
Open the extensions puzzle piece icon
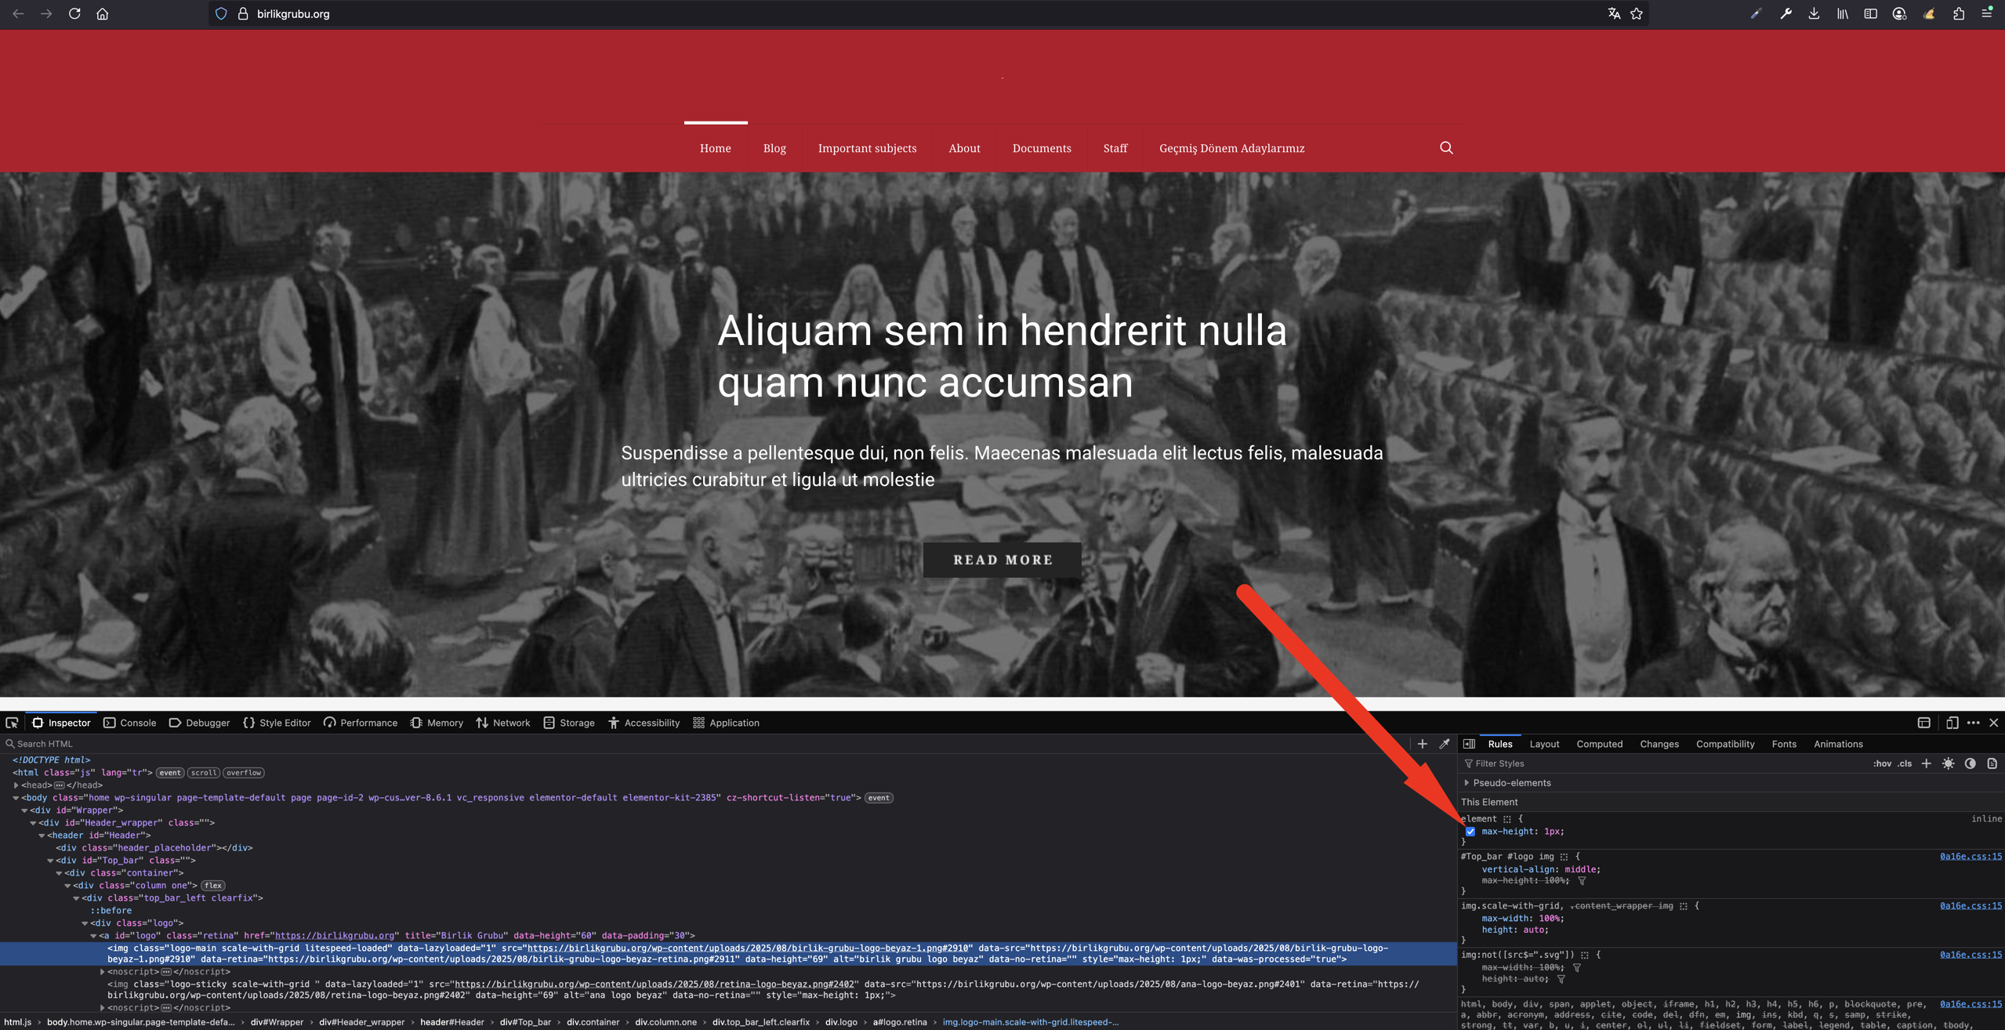(x=1958, y=13)
